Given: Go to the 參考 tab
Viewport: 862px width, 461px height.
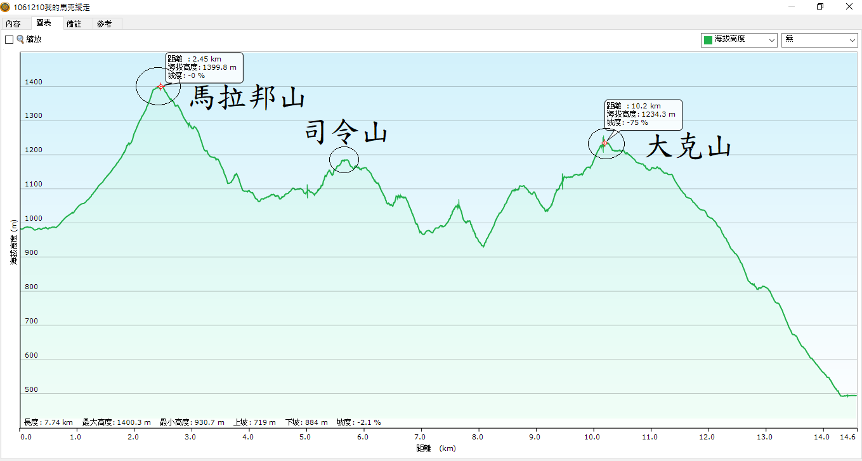Looking at the screenshot, I should (x=104, y=23).
